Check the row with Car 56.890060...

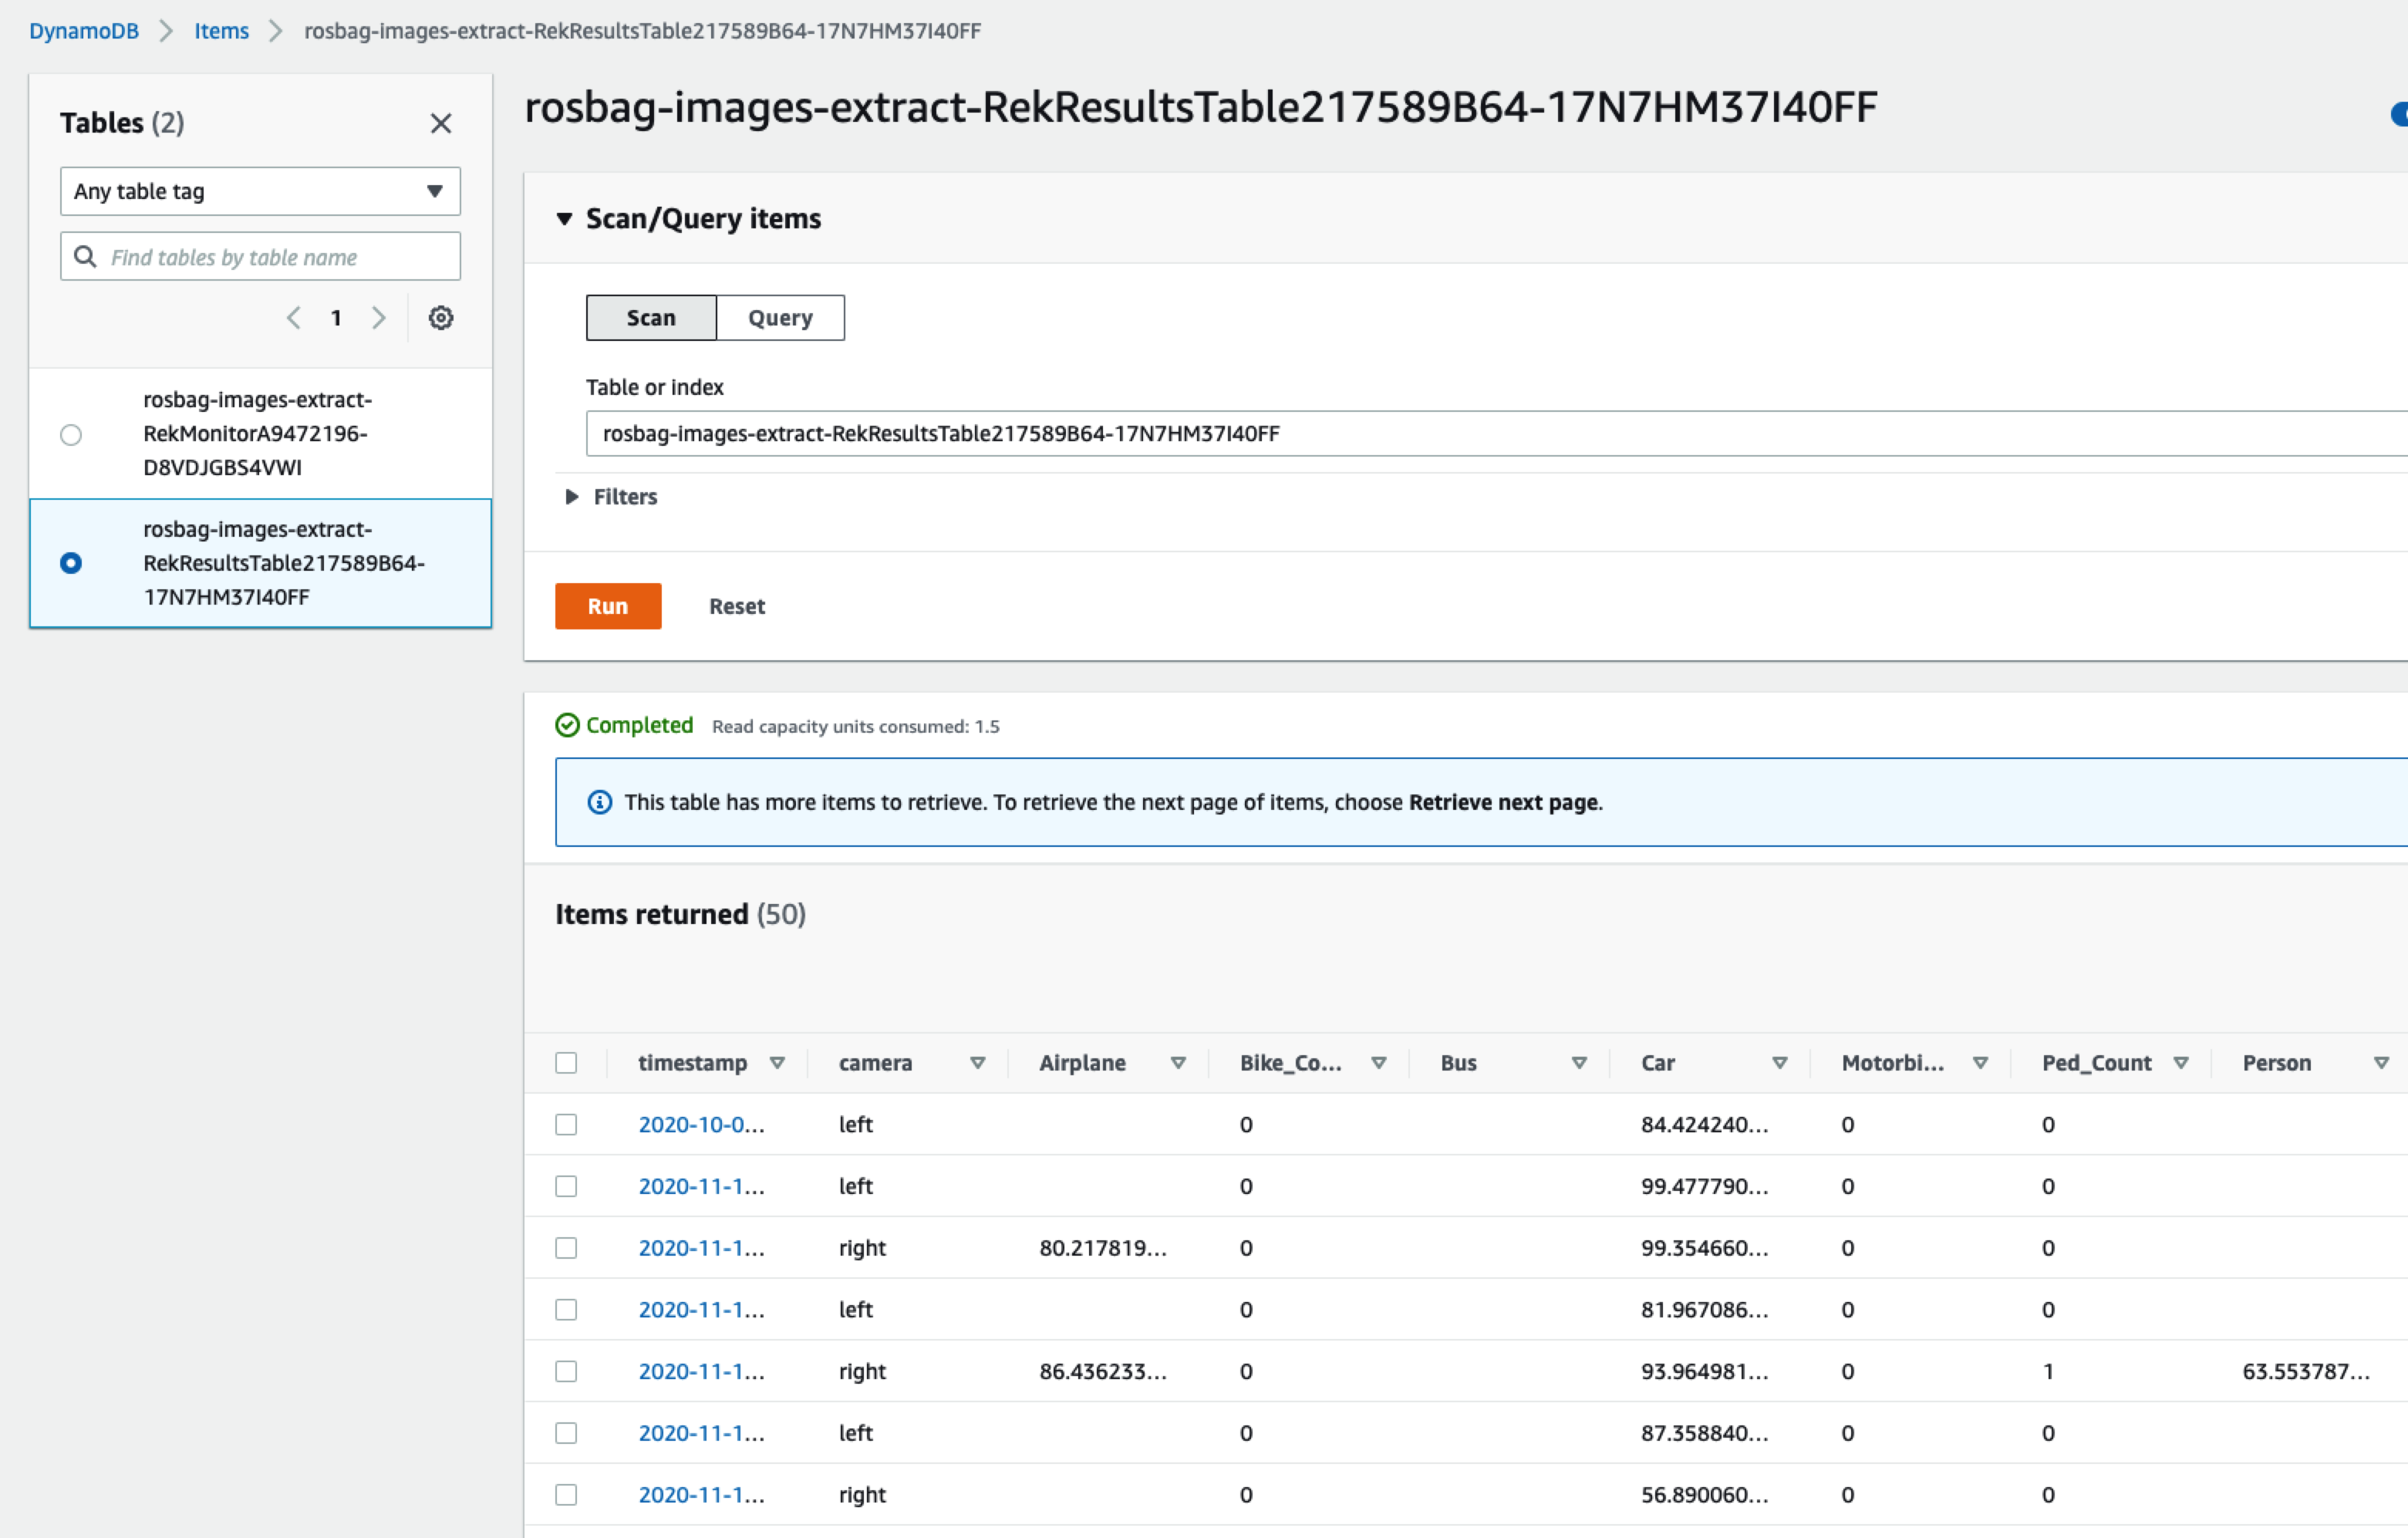[x=566, y=1495]
